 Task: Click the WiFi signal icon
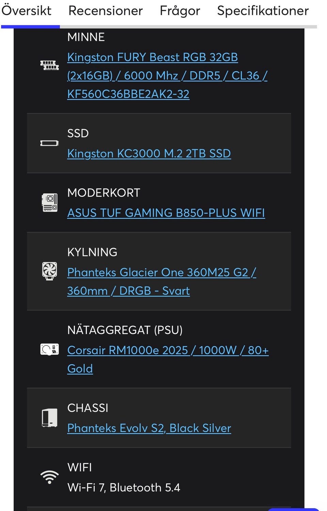(x=49, y=477)
